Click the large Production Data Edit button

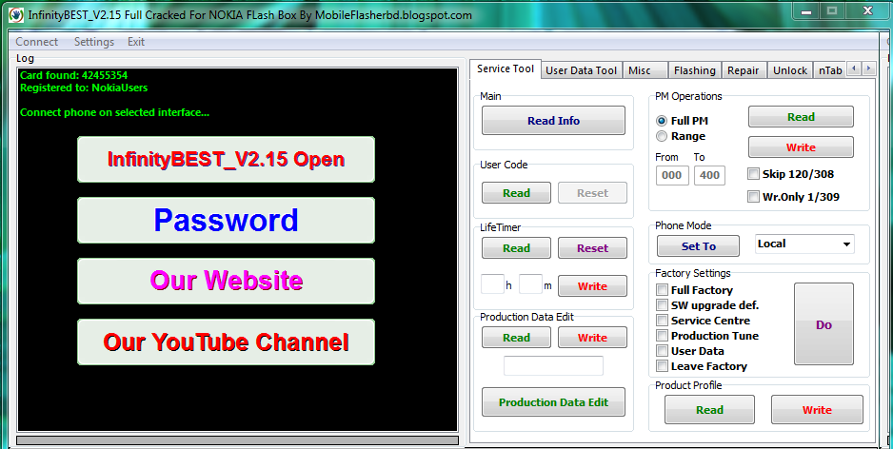[553, 402]
